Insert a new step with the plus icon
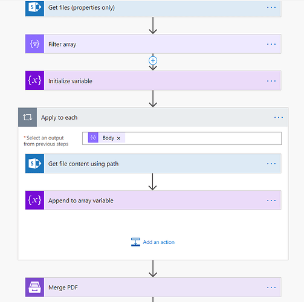 153,60
